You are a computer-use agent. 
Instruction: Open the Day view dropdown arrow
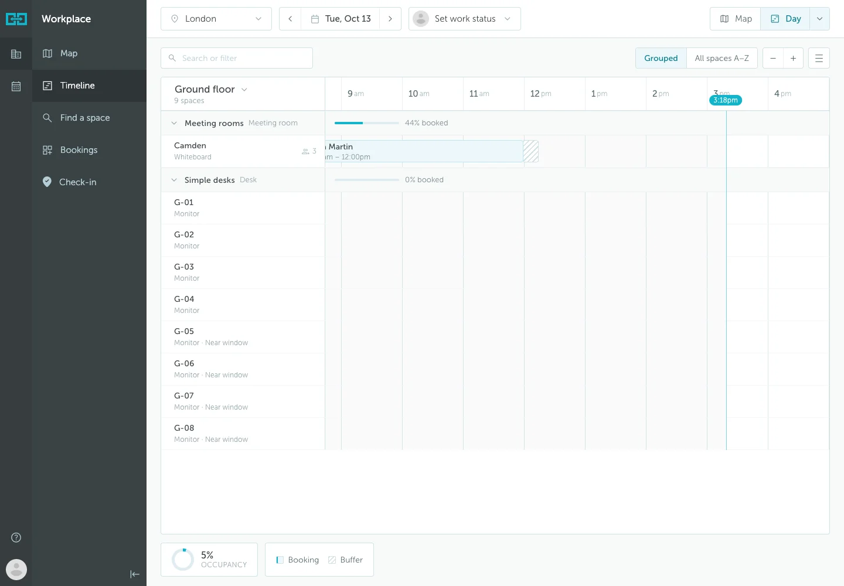(819, 19)
